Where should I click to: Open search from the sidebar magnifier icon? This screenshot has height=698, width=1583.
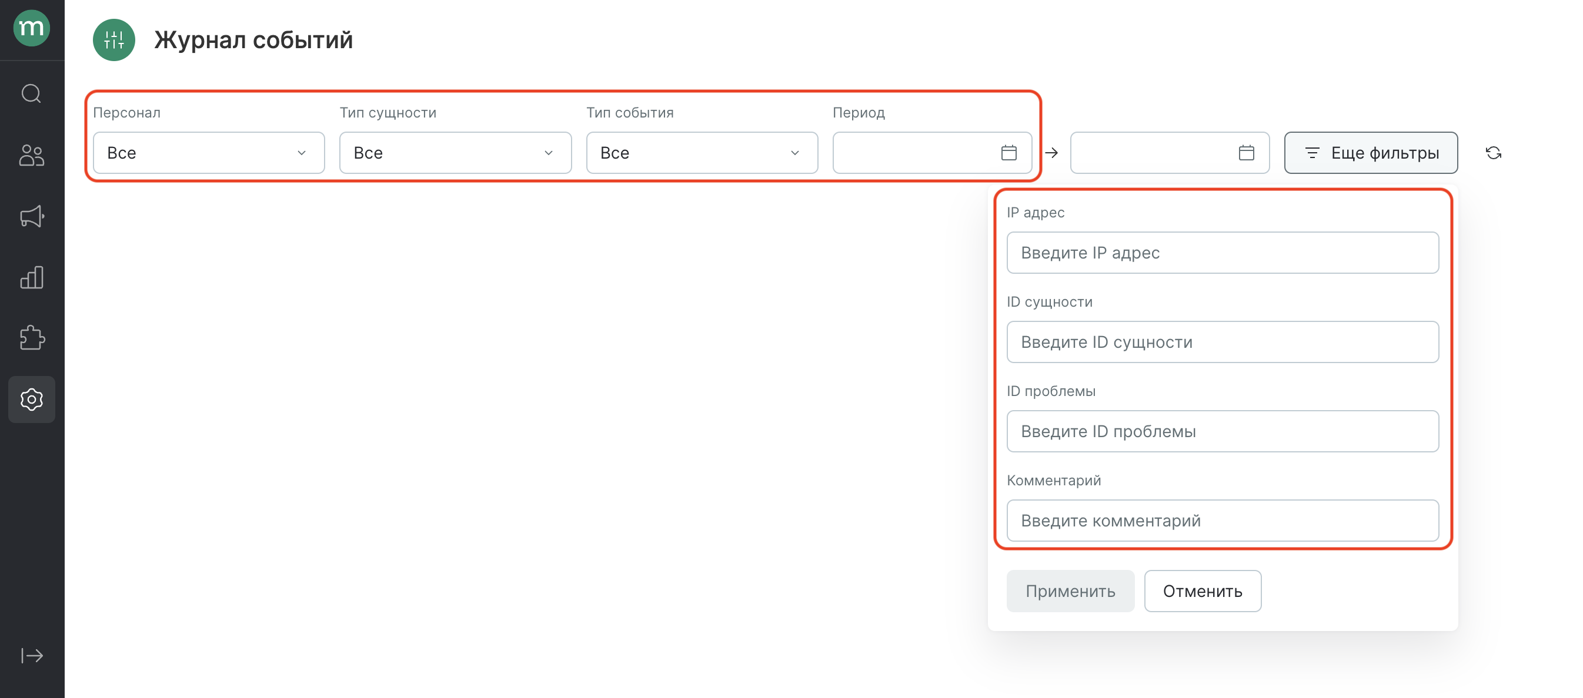click(31, 93)
